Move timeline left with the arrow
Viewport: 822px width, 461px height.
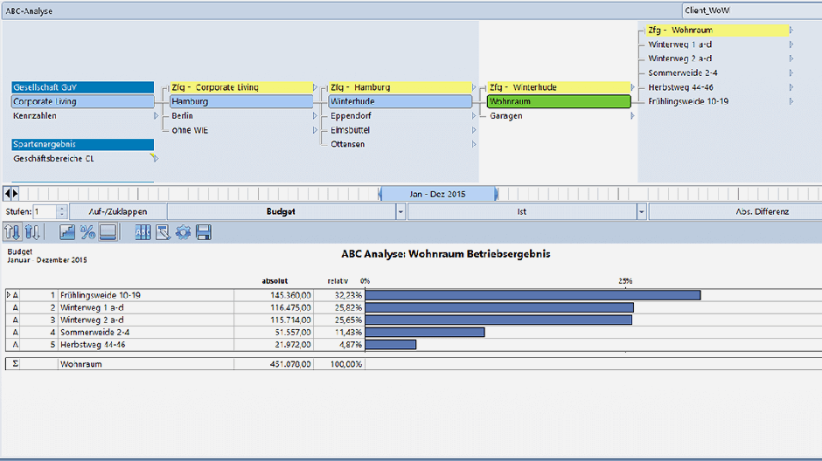point(7,194)
